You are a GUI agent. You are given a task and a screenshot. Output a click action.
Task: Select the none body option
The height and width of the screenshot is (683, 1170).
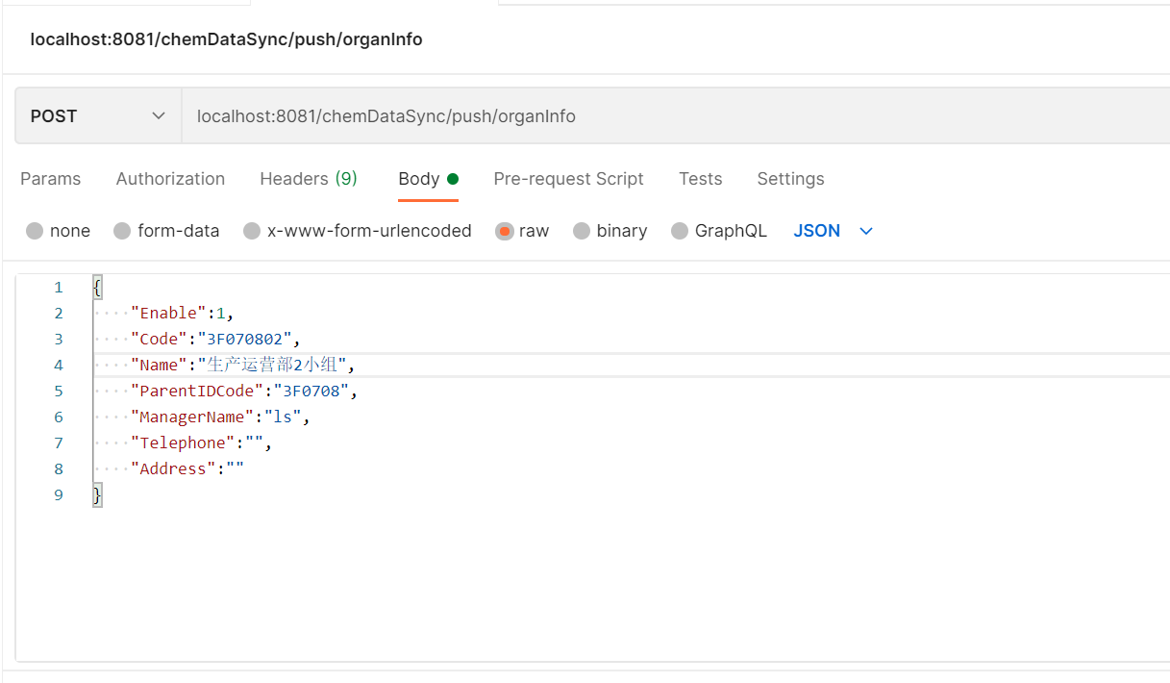[58, 230]
